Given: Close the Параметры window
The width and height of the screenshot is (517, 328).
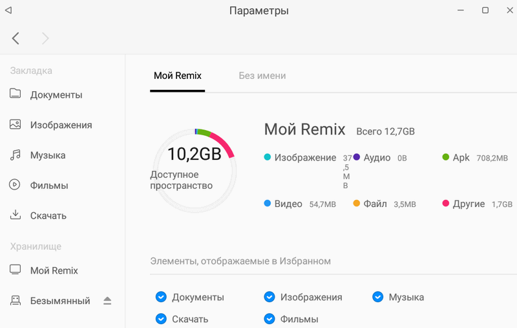Looking at the screenshot, I should click(510, 10).
